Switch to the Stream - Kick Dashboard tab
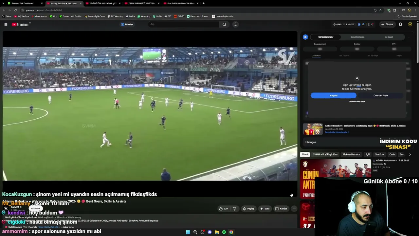 [x=25, y=3]
